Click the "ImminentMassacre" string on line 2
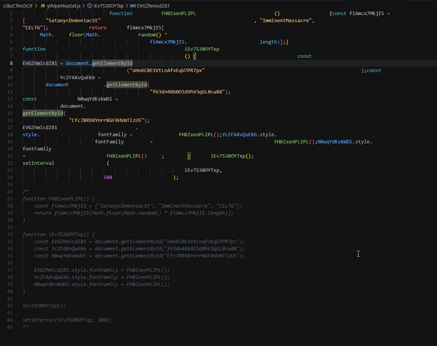This screenshot has width=437, height=346. pyautogui.click(x=286, y=20)
